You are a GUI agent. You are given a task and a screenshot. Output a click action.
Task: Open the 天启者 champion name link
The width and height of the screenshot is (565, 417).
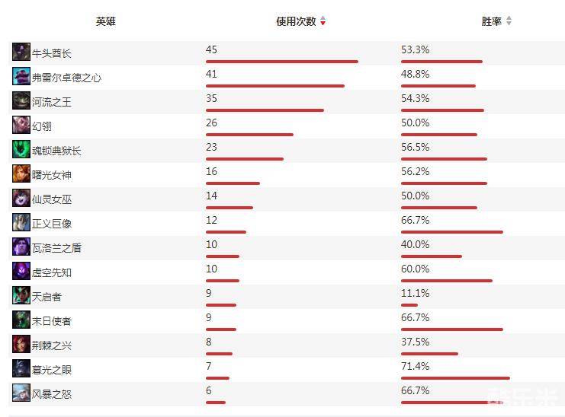tap(47, 297)
